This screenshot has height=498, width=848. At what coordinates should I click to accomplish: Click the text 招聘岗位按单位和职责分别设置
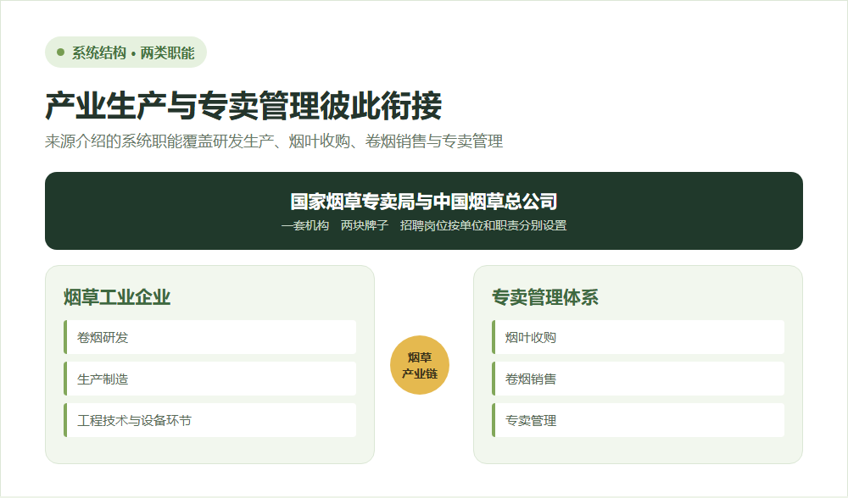[x=483, y=225]
